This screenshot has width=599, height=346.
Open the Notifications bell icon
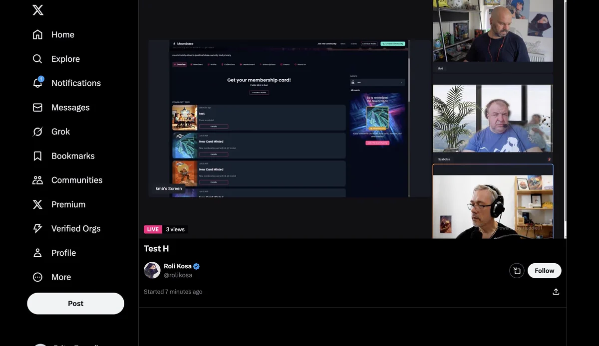point(37,83)
